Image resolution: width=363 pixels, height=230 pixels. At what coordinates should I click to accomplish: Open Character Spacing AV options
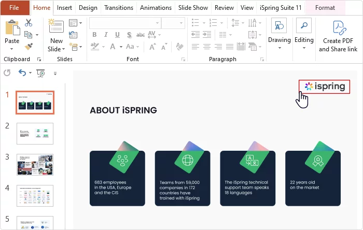coord(152,35)
